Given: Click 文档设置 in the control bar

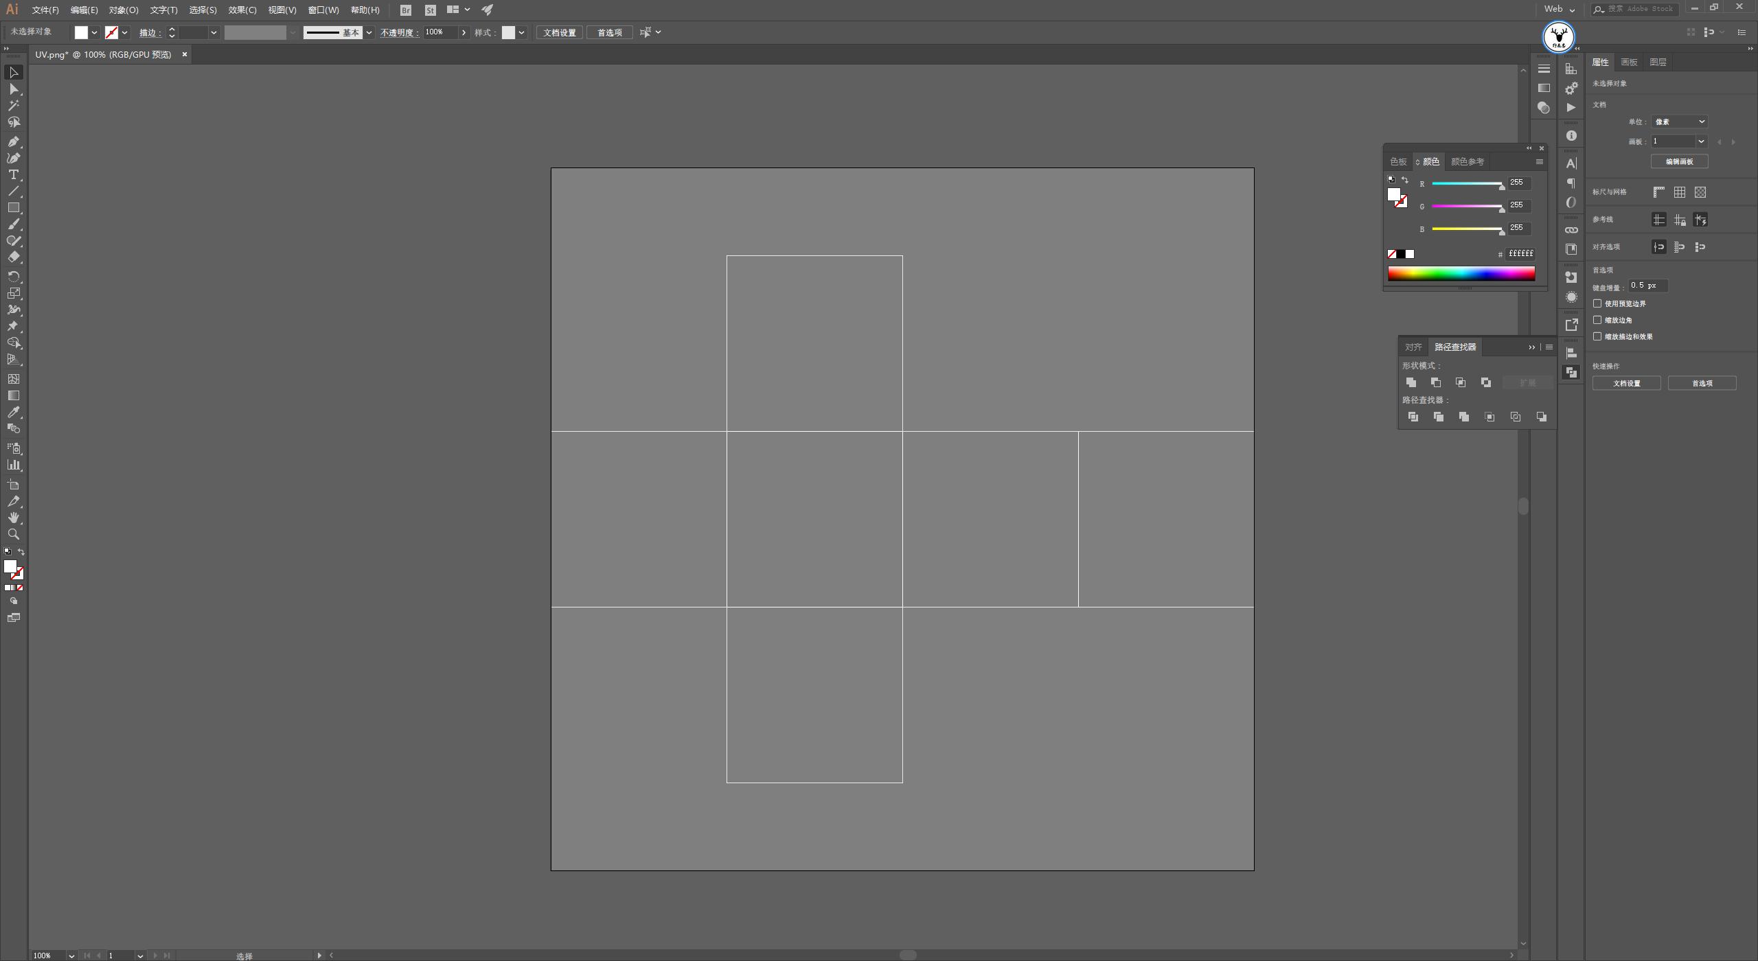Looking at the screenshot, I should click(559, 32).
